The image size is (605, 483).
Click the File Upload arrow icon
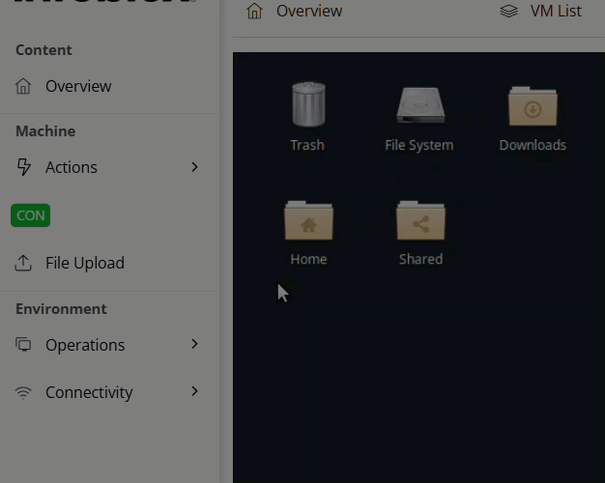(23, 263)
